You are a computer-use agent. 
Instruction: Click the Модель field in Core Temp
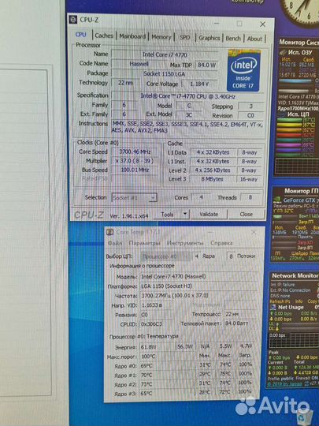[x=198, y=277]
